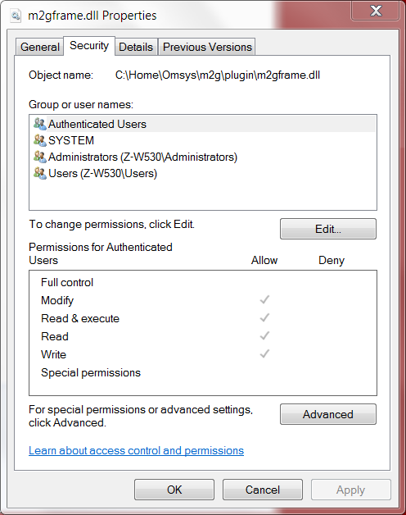The height and width of the screenshot is (515, 406).
Task: Click the Users group icon
Action: [39, 173]
